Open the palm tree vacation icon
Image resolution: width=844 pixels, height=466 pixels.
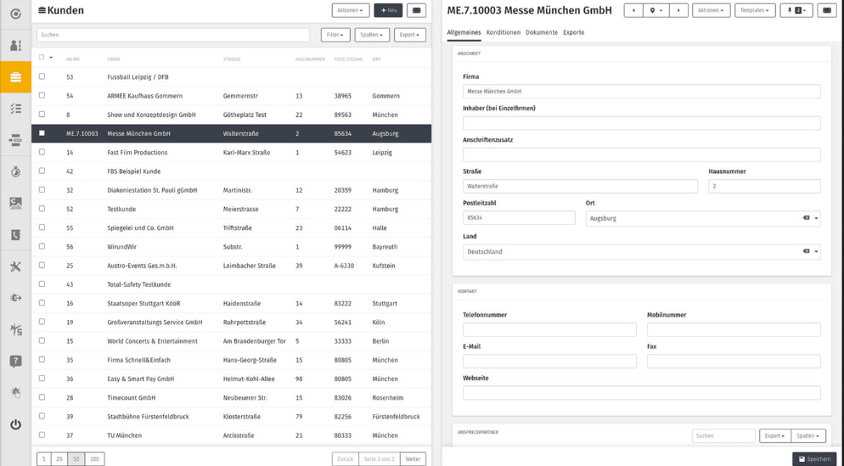tap(15, 329)
